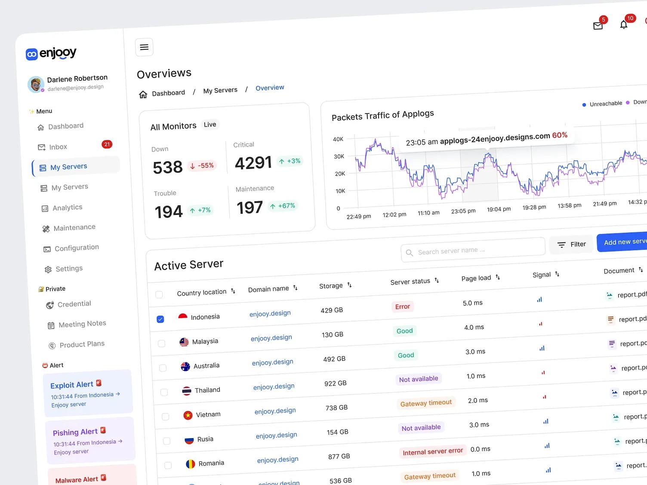This screenshot has width=647, height=485.
Task: Open Product Plans in the sidebar
Action: click(x=81, y=344)
